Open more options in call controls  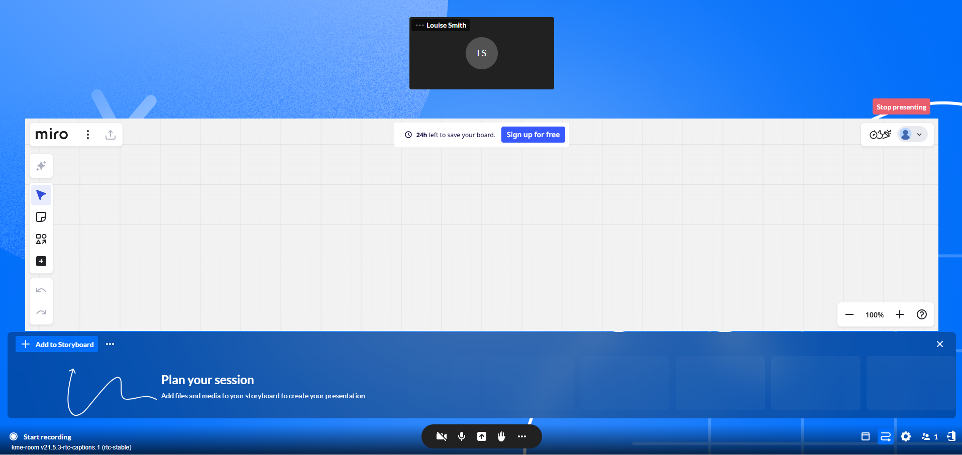pyautogui.click(x=522, y=436)
